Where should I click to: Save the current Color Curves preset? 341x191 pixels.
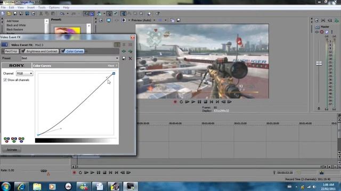(x=124, y=58)
